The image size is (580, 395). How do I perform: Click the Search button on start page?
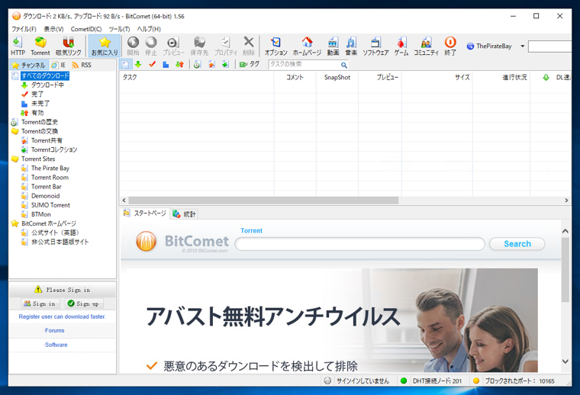click(x=517, y=244)
